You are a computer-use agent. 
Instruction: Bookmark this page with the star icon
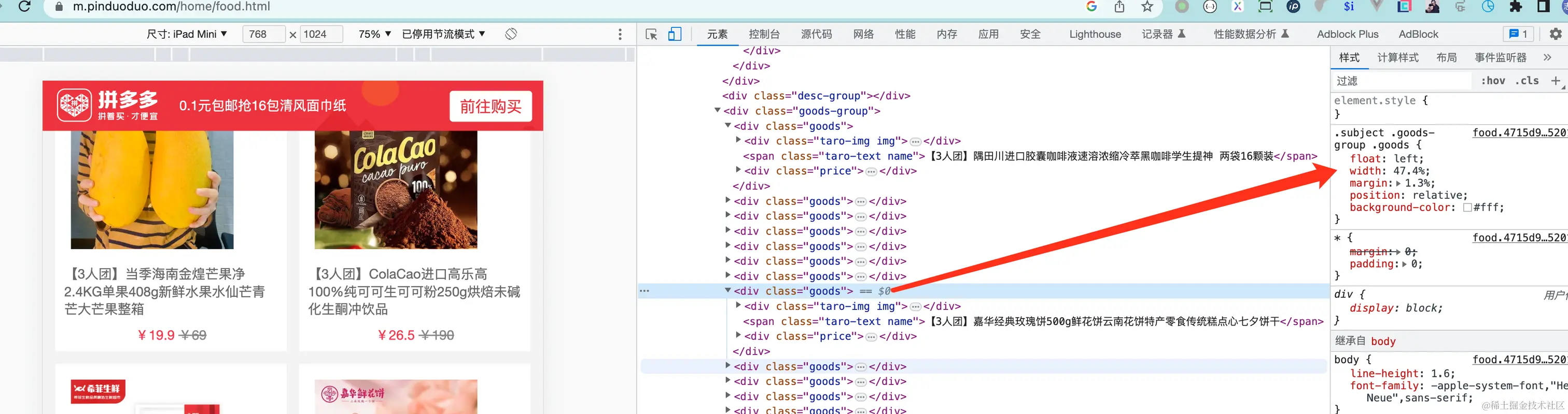click(1147, 7)
